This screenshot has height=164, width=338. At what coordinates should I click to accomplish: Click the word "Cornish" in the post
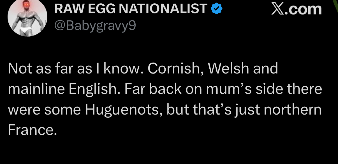(x=178, y=69)
